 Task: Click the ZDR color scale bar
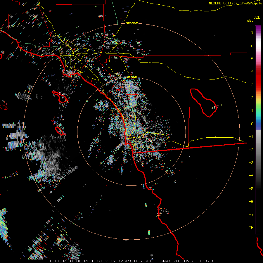(x=258, y=130)
